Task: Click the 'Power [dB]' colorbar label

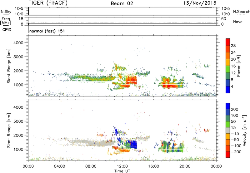Action: pos(238,66)
